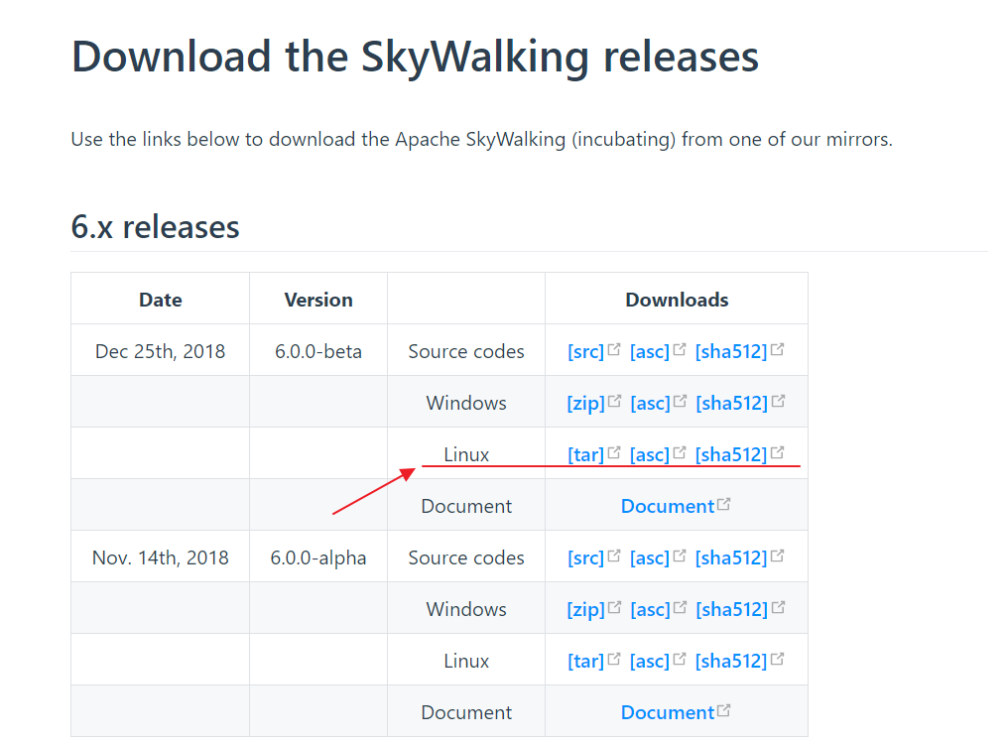Open the 6.0.0-alpha Linux [tar] link
This screenshot has height=742, width=1007.
click(585, 661)
